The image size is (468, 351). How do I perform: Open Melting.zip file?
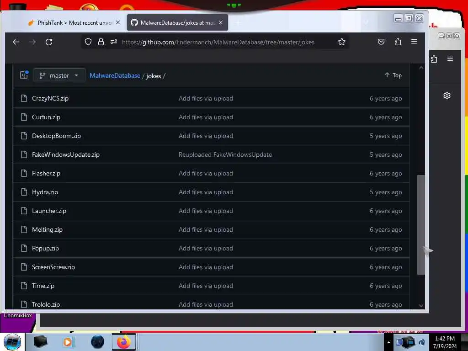tap(47, 229)
